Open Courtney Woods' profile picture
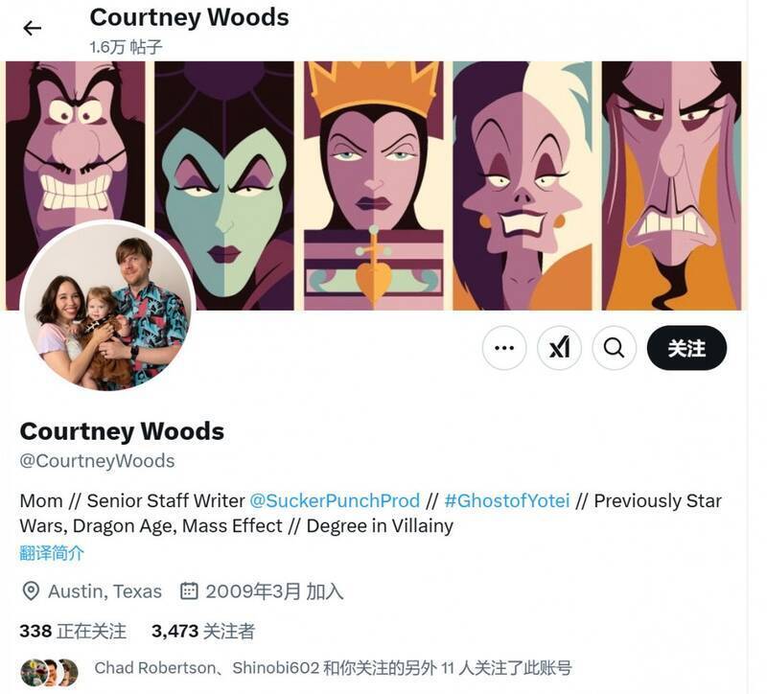This screenshot has width=767, height=694. [107, 309]
